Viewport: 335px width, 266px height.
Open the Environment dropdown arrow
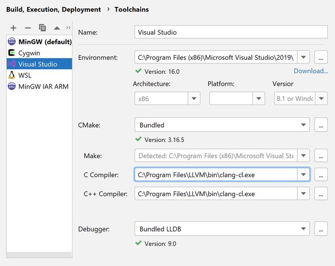(303, 57)
